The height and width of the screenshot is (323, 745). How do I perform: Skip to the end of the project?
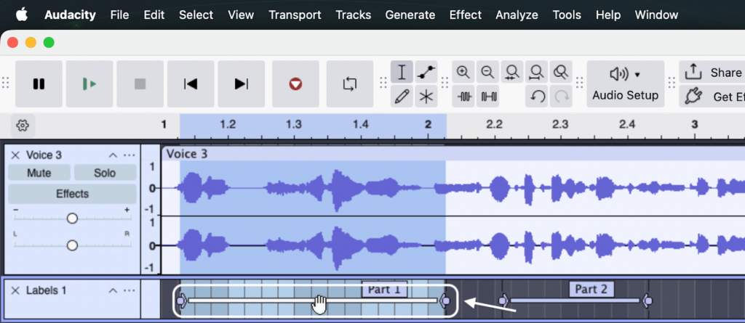(x=242, y=84)
